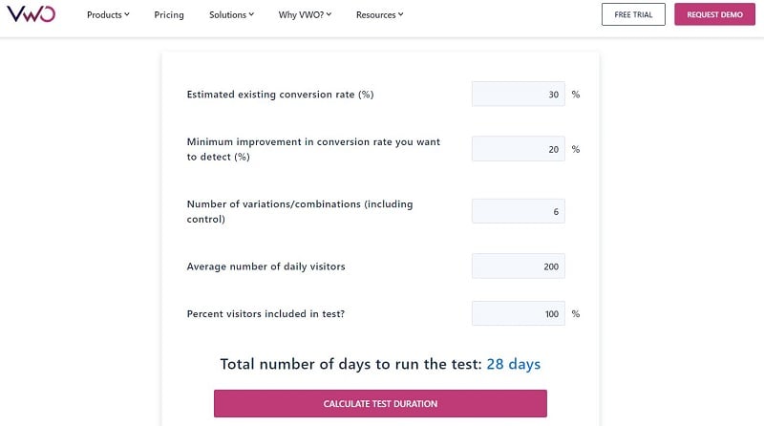Click the FREE TRIAL button
Viewport: 764px width, 426px height.
point(633,14)
